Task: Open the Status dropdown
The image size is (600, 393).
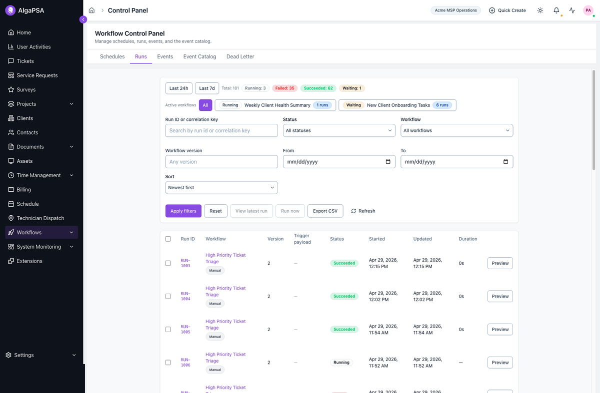Action: point(339,130)
